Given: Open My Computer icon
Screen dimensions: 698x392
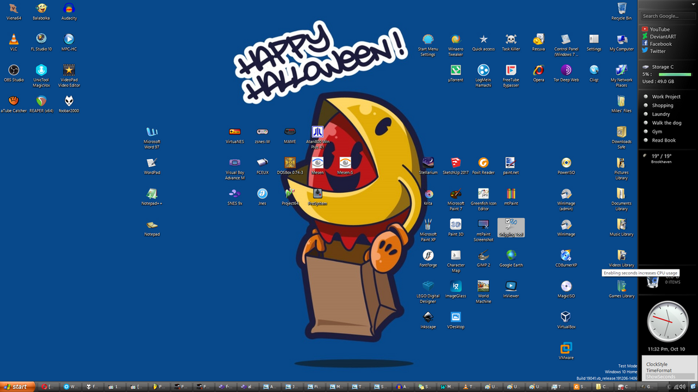Looking at the screenshot, I should (x=622, y=42).
